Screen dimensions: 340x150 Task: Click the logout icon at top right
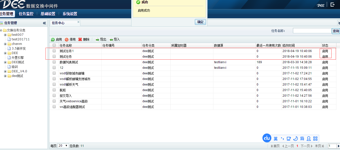coord(332,5)
